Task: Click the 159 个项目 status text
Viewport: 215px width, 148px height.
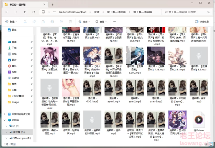Action: coord(10,144)
